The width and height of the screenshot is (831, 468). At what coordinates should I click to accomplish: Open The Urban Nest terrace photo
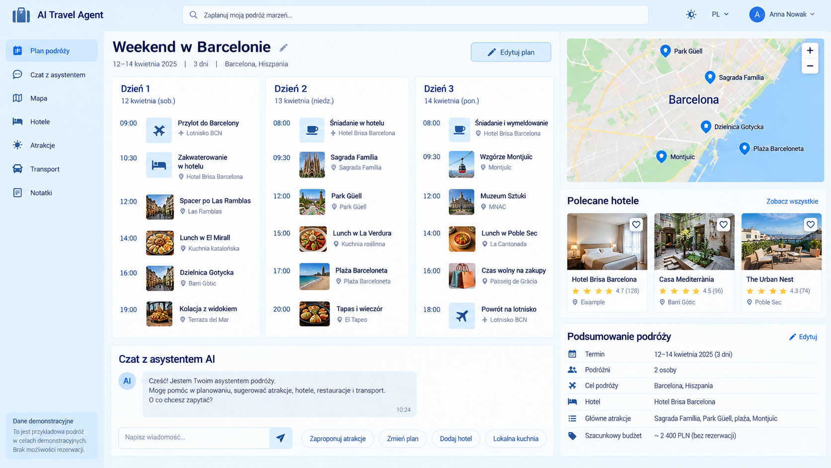coord(781,242)
